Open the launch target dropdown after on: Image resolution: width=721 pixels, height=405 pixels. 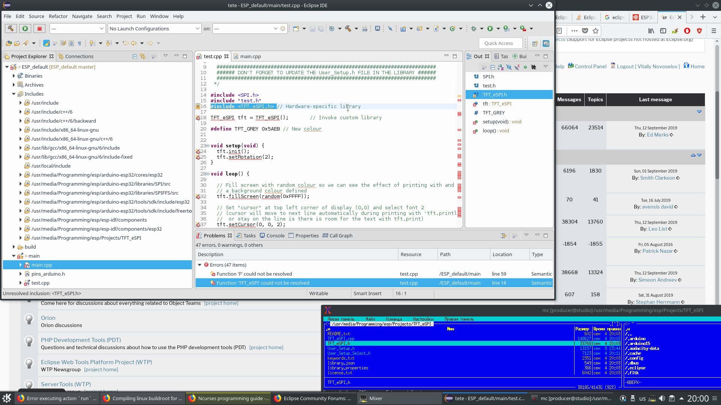click(246, 28)
